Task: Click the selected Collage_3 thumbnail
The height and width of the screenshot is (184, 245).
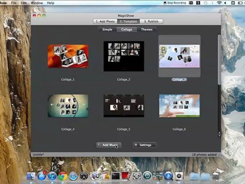Action: pos(179,56)
